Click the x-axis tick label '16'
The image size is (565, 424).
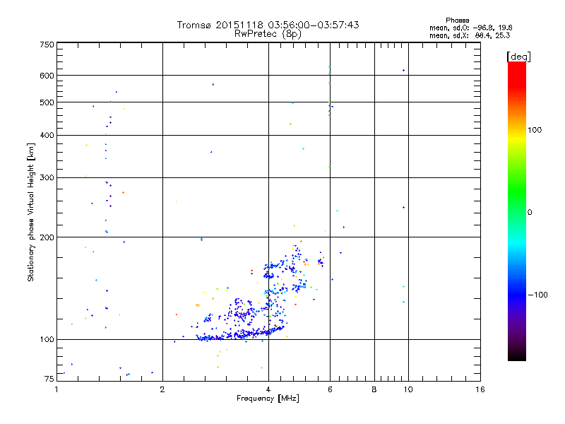480,389
